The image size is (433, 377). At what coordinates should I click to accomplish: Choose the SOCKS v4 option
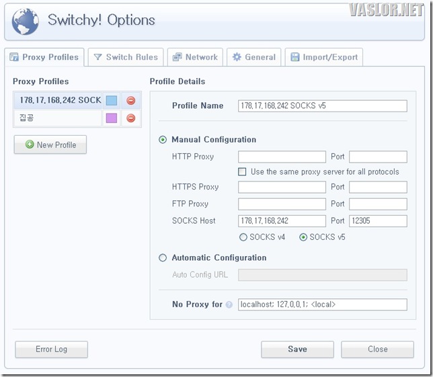243,237
